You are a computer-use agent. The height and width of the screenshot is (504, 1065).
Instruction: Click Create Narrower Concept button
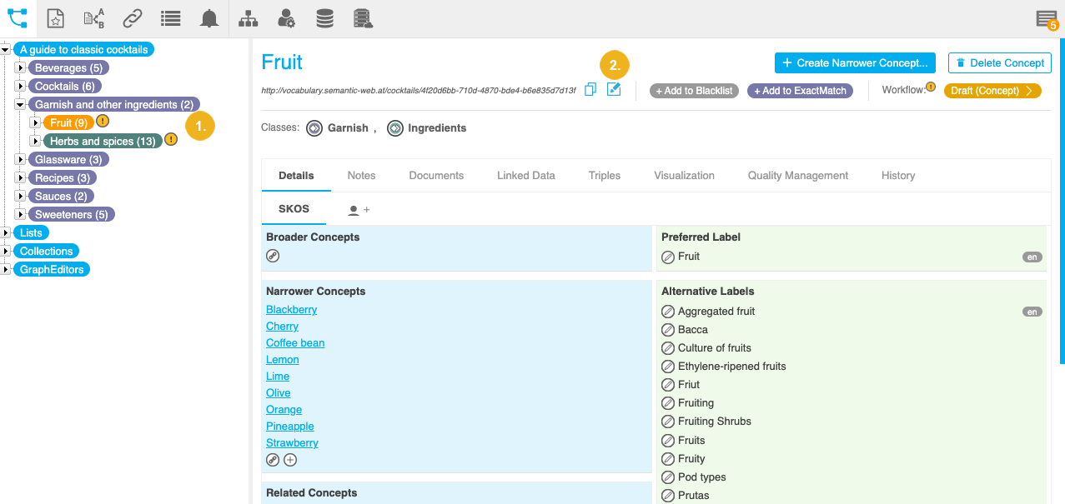coord(855,63)
